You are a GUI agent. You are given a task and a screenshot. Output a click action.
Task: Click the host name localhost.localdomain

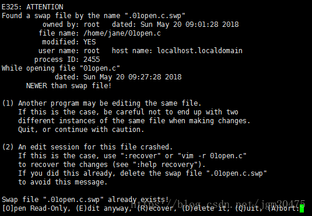tap(200, 51)
